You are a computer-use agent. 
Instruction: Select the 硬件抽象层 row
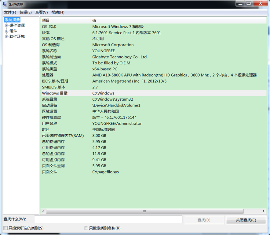coord(154,117)
